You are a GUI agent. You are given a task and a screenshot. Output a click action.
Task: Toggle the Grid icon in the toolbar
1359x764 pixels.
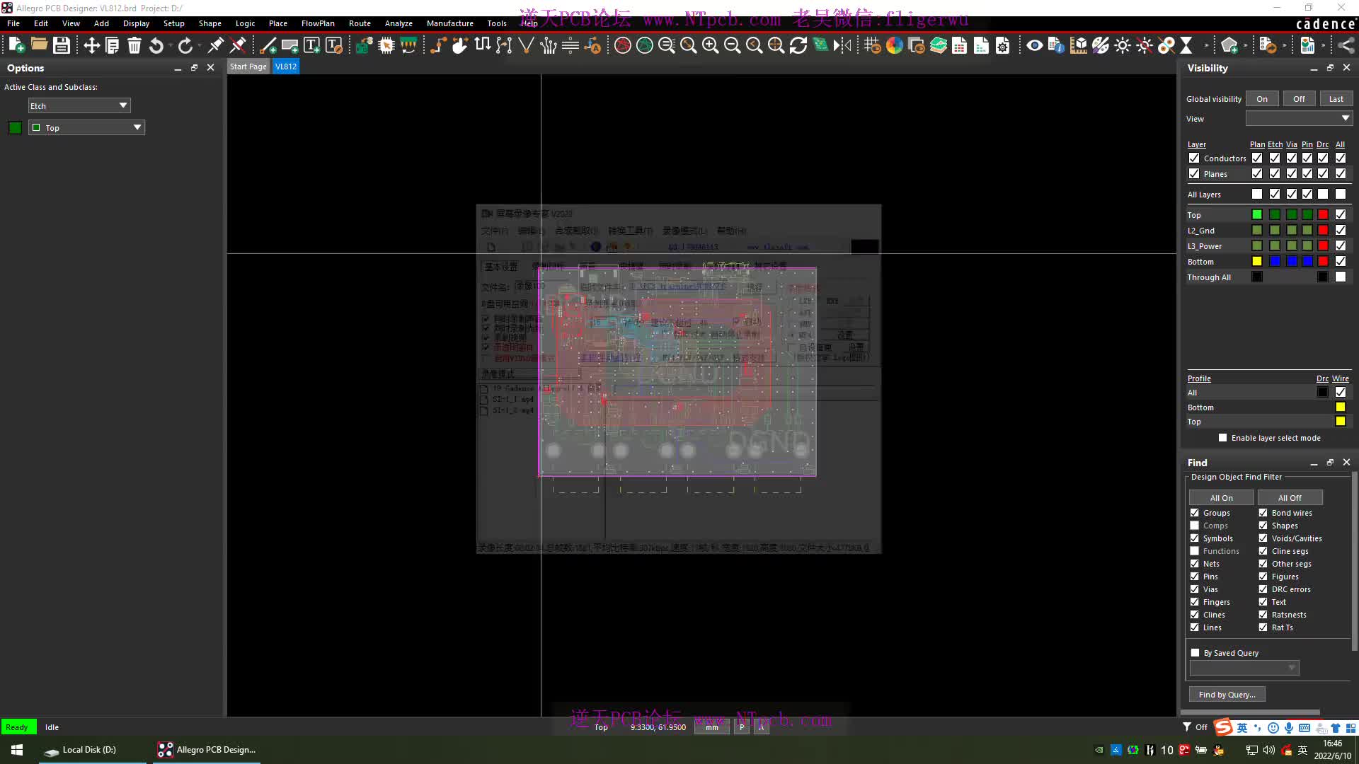pos(873,46)
